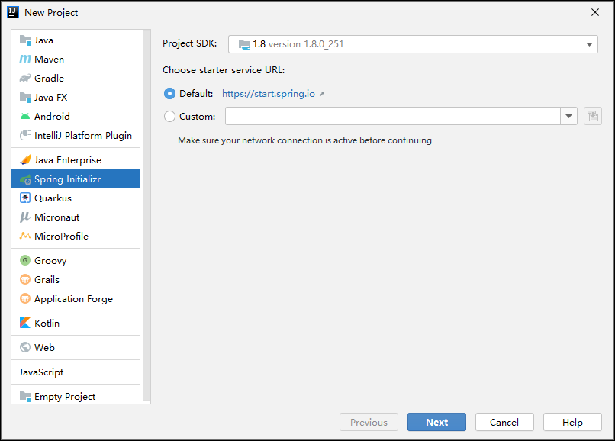Click the MicroProfile icon
The height and width of the screenshot is (441, 615).
[25, 236]
